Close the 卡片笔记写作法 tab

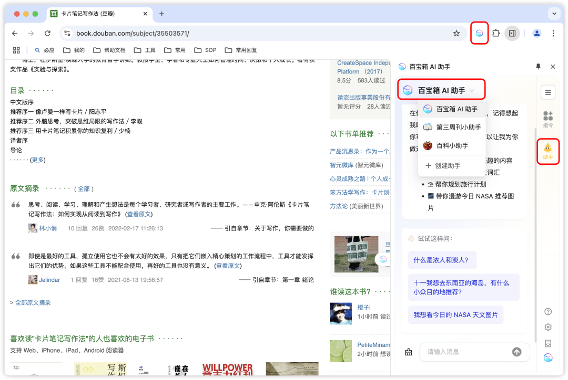point(145,14)
